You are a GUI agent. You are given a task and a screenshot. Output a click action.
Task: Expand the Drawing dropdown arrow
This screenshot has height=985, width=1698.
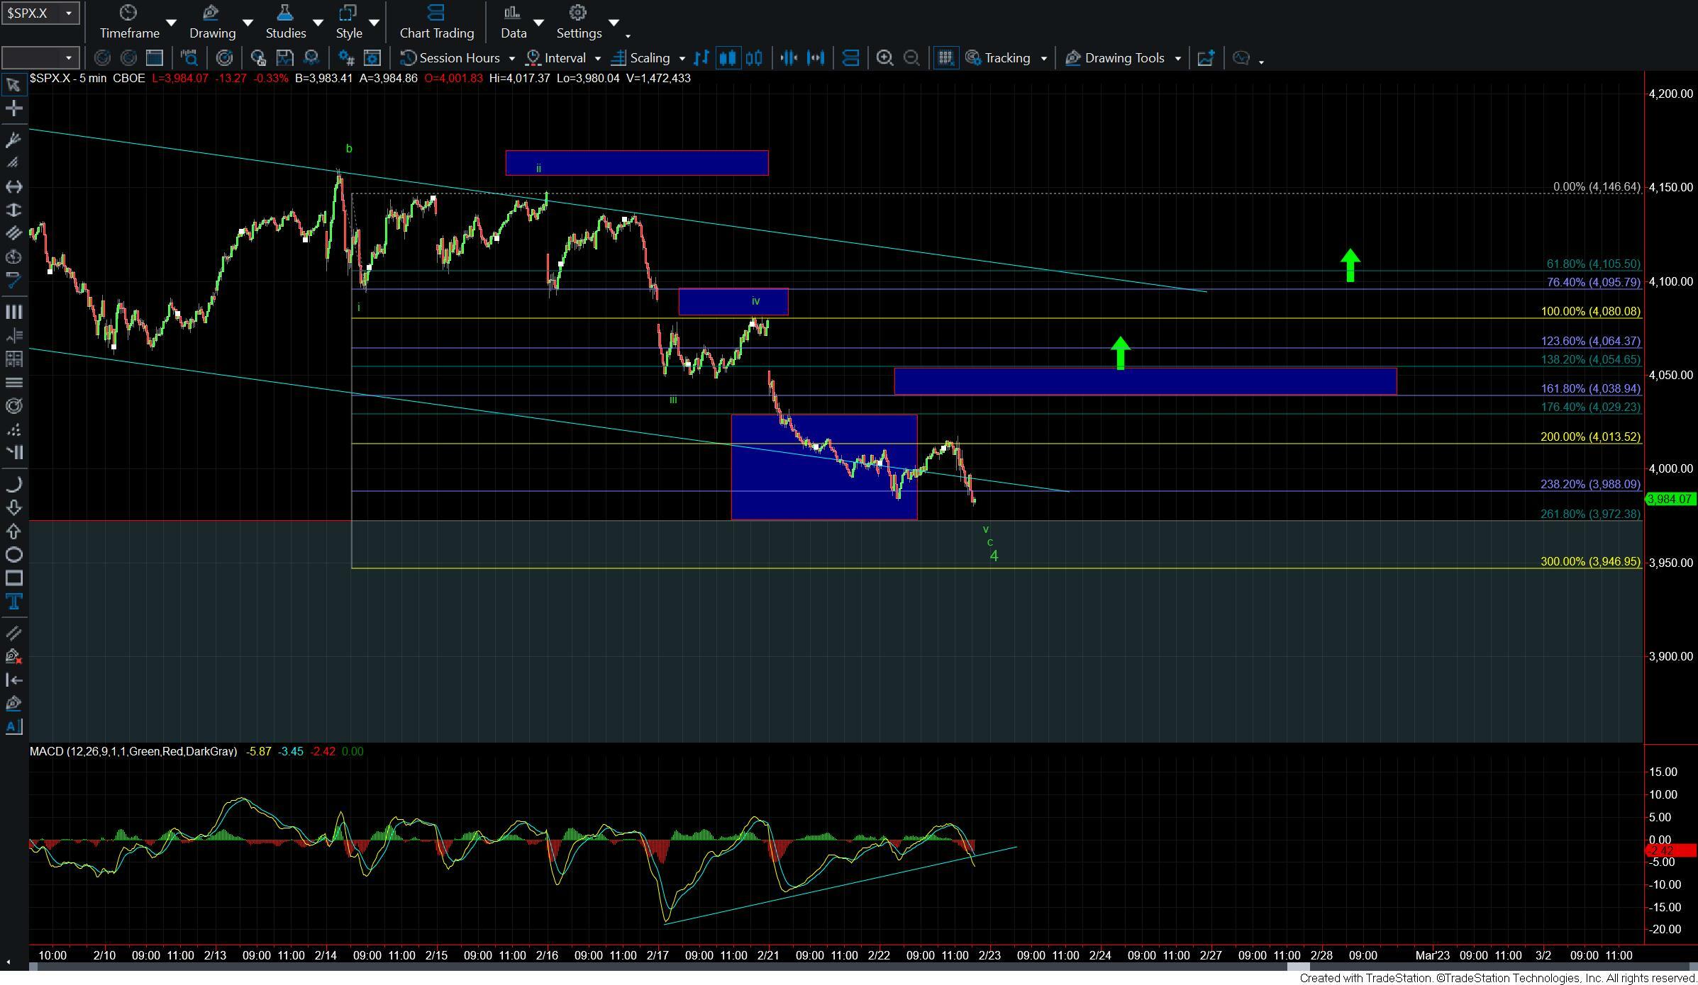pyautogui.click(x=248, y=23)
